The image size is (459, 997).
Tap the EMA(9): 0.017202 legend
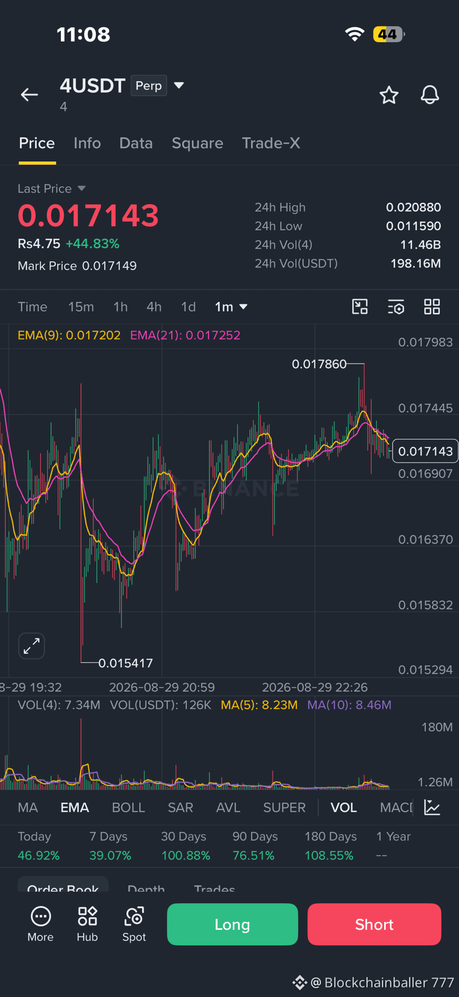[69, 335]
